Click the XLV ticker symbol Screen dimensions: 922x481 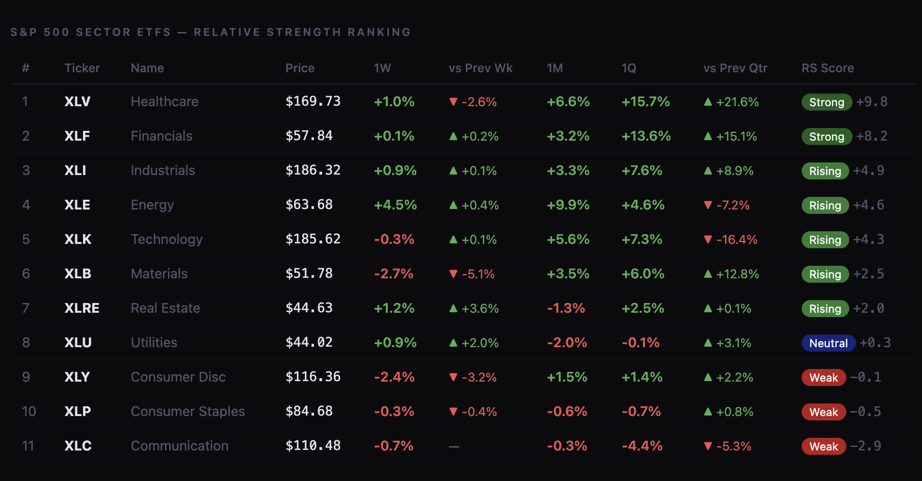point(78,102)
